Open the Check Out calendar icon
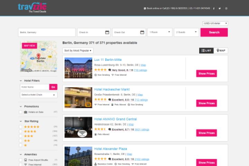The width and height of the screenshot is (249, 166). coord(142,32)
